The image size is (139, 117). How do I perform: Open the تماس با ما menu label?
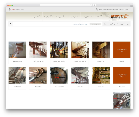pyautogui.click(x=34, y=17)
